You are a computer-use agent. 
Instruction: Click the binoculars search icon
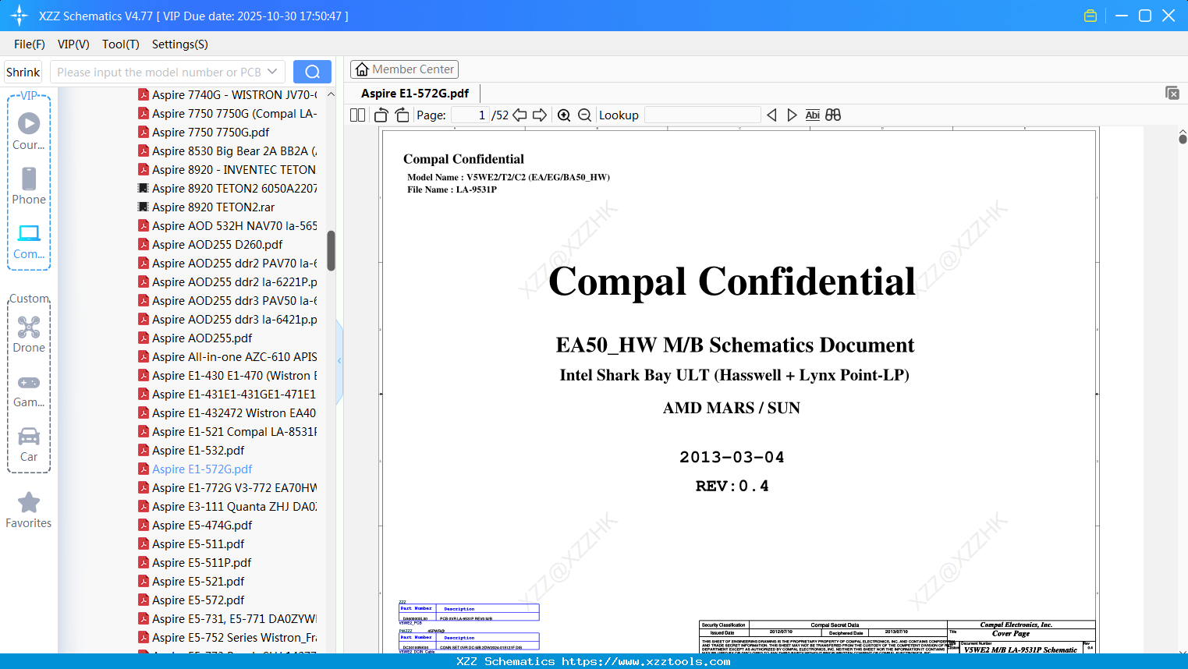[x=833, y=115]
